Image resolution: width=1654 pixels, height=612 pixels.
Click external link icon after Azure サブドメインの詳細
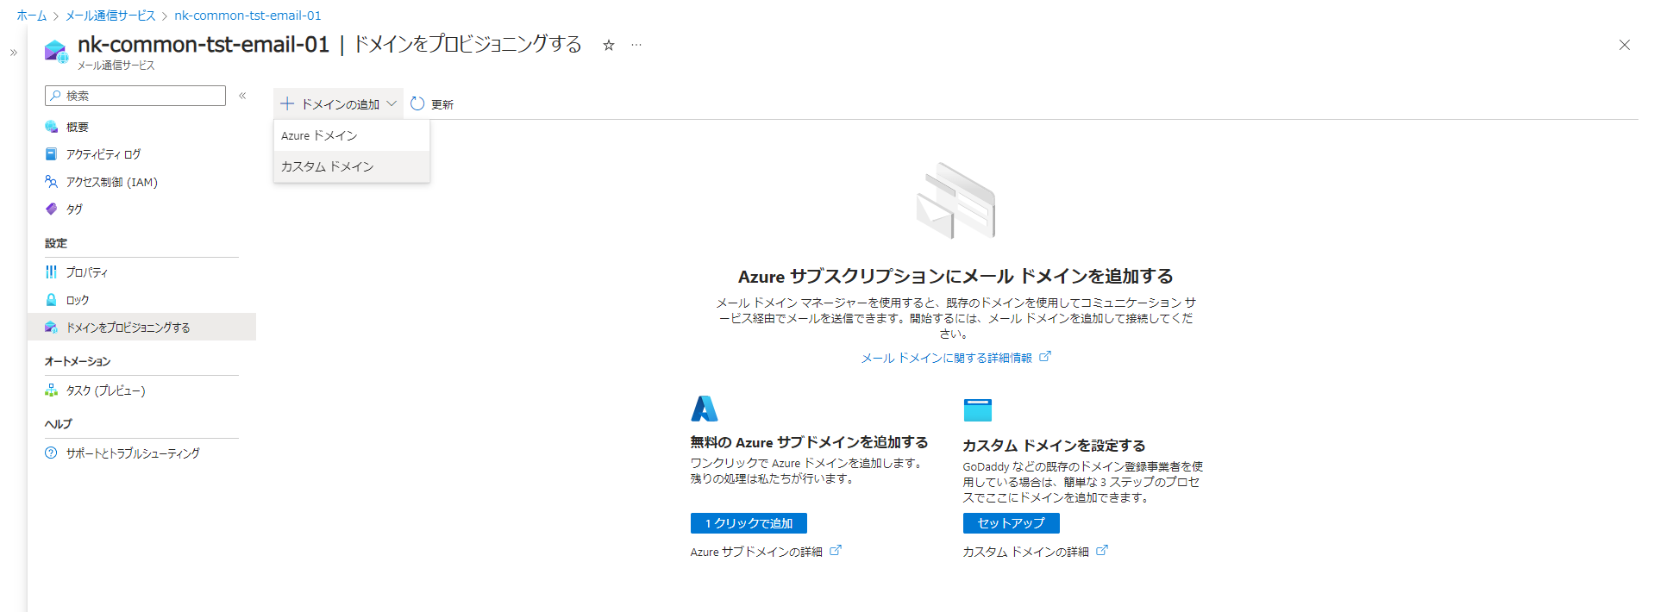[x=836, y=550]
